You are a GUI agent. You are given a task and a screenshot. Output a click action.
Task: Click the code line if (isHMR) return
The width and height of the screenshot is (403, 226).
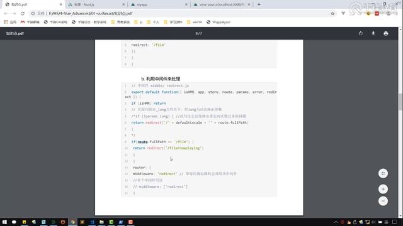(x=149, y=103)
